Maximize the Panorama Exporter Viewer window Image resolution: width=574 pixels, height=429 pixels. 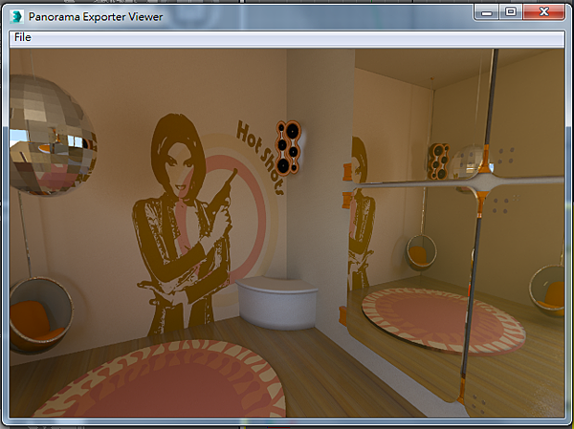click(511, 12)
